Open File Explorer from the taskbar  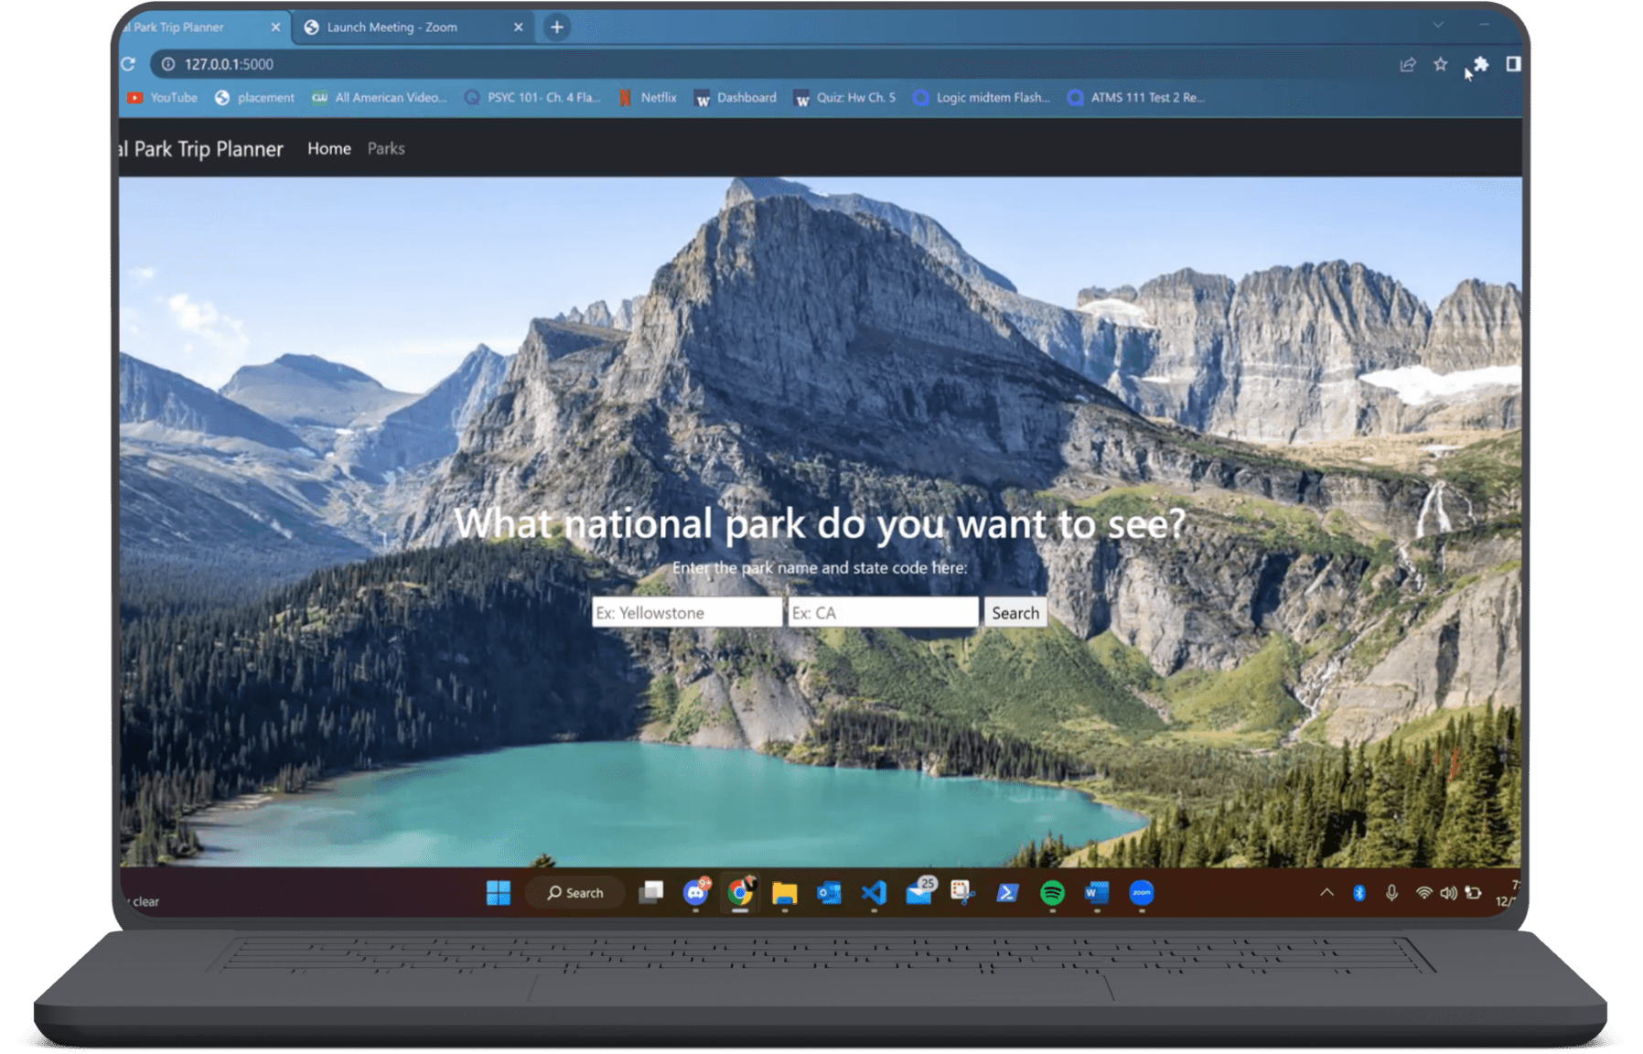784,893
